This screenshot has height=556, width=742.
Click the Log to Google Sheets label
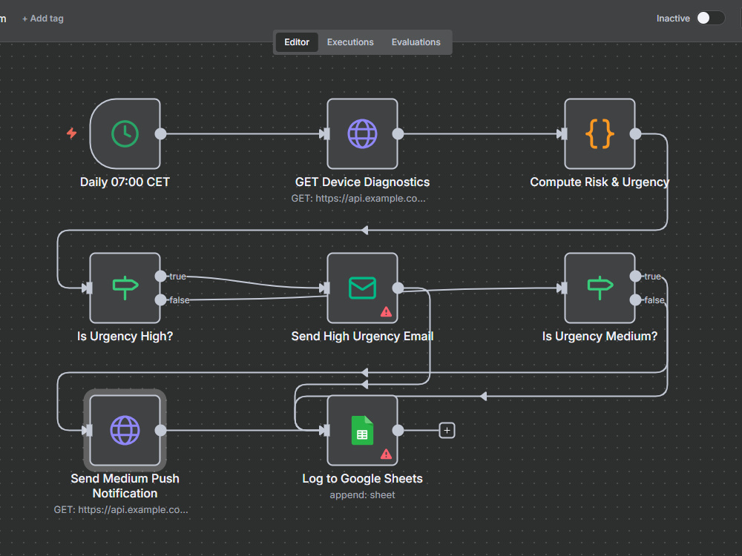coord(363,478)
